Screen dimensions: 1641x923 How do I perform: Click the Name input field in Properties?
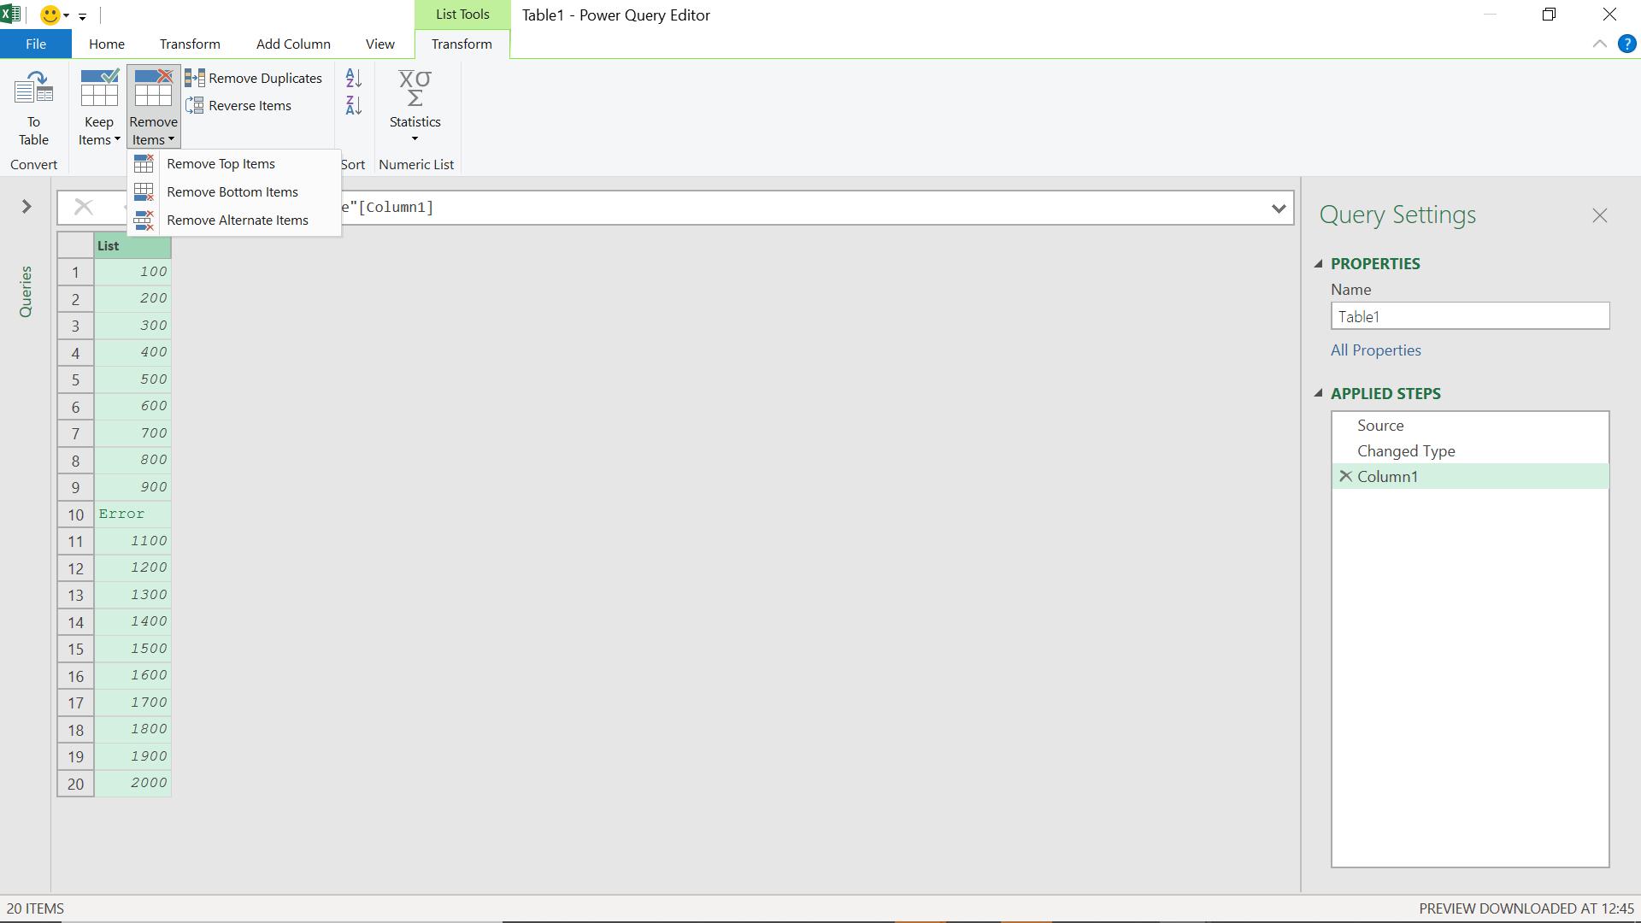(1470, 315)
